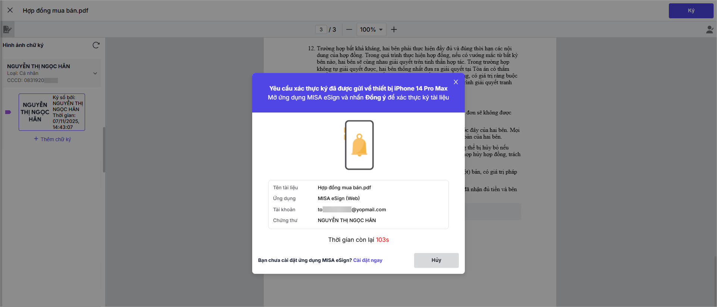Expand the certificate selector chevron

(95, 73)
